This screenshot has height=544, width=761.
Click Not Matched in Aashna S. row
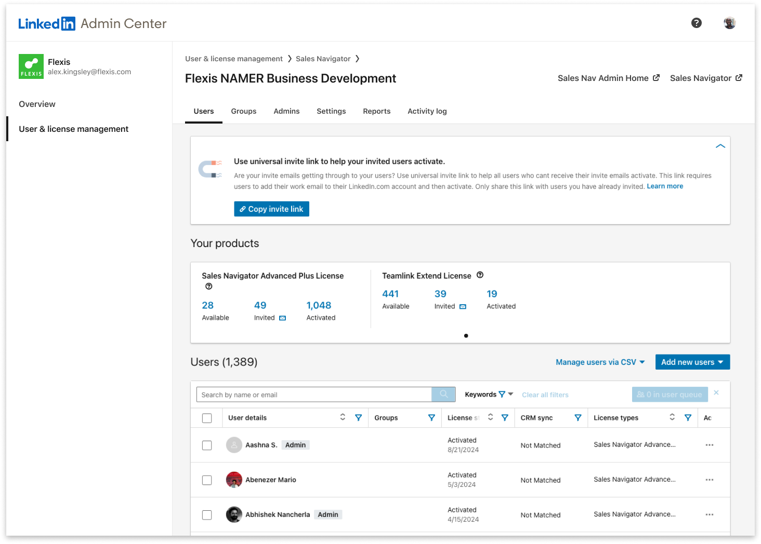(541, 445)
